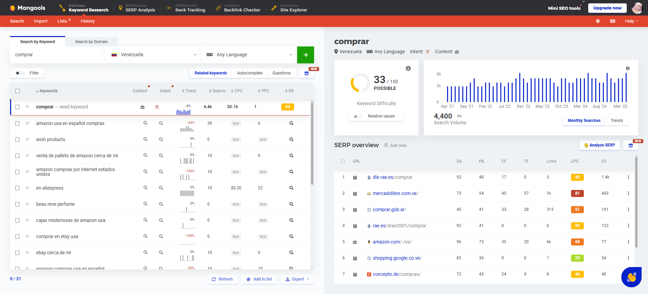This screenshot has height=294, width=648.
Task: Sort by CPC column
Action: [237, 91]
